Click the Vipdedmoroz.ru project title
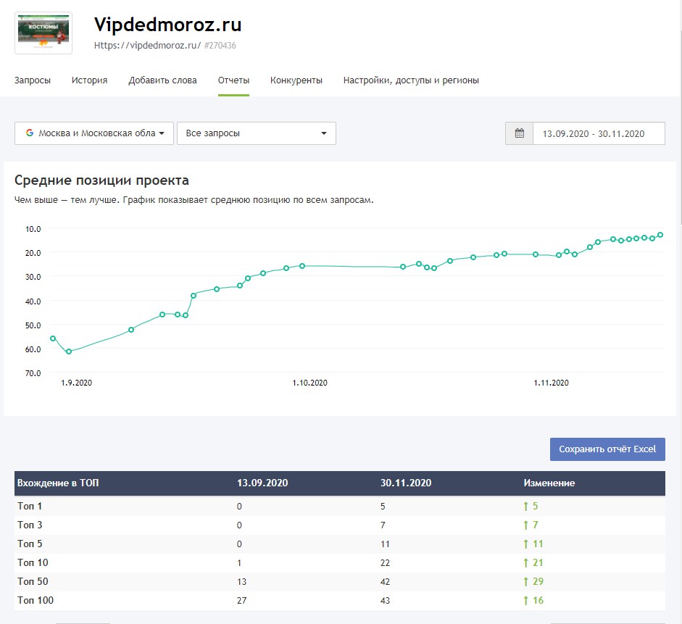 (x=167, y=25)
